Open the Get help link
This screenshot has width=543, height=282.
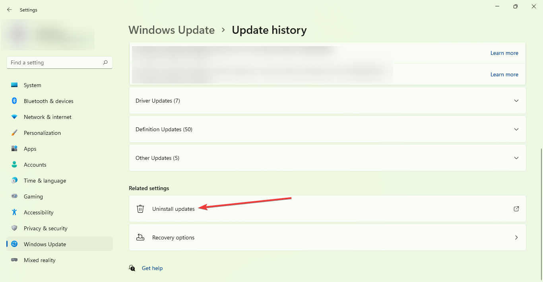tap(152, 268)
